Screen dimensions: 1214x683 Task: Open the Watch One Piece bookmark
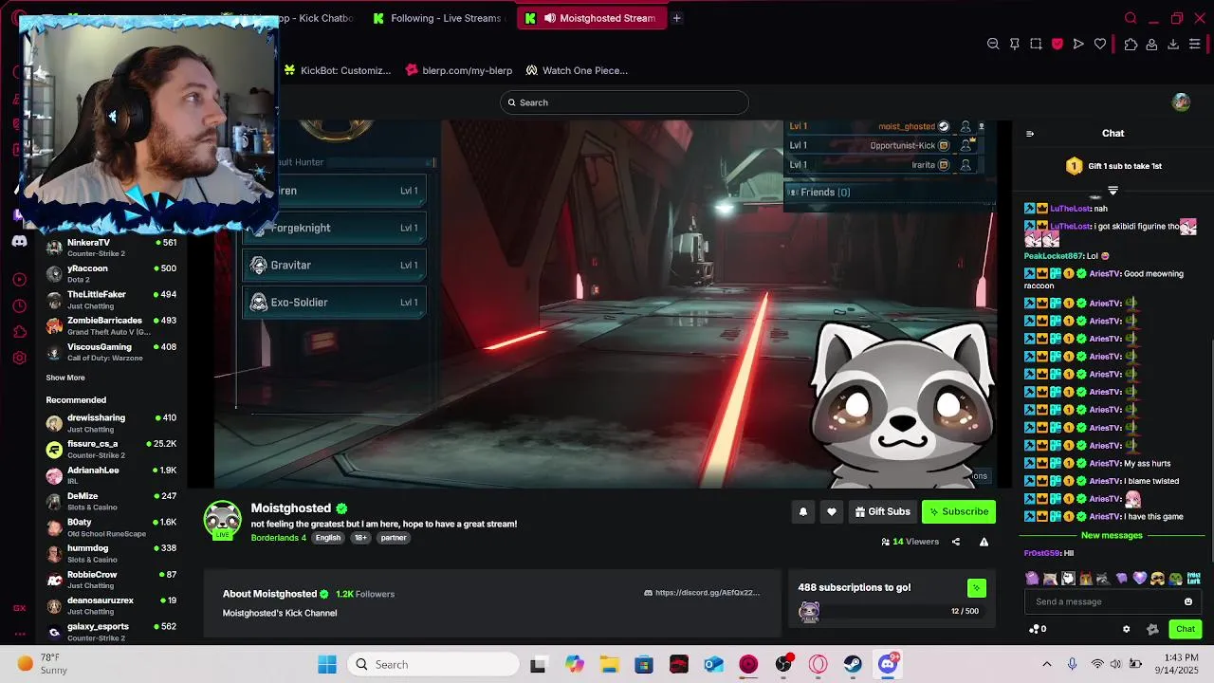pyautogui.click(x=577, y=70)
